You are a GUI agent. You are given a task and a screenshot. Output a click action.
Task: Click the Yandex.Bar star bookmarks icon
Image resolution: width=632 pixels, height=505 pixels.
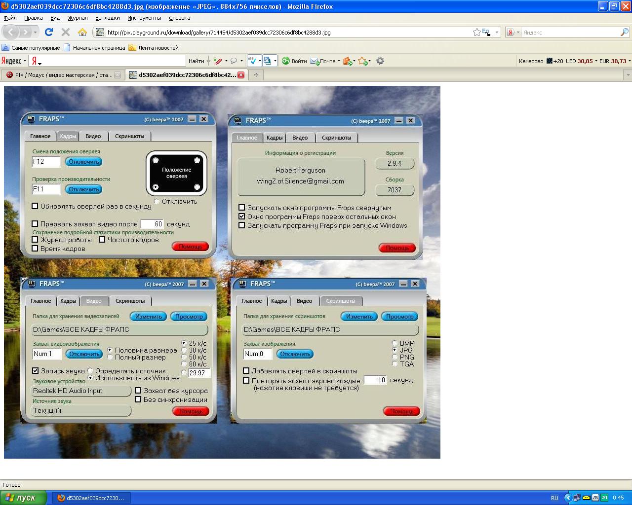pos(362,61)
